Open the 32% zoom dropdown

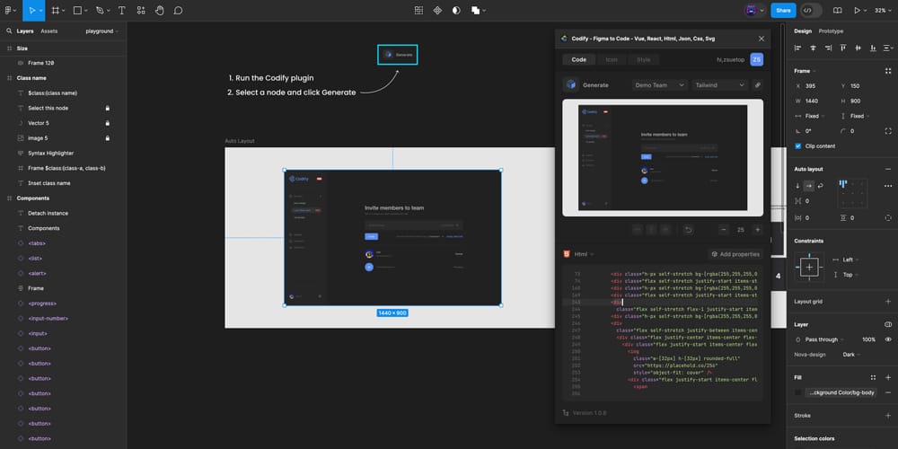pyautogui.click(x=883, y=10)
